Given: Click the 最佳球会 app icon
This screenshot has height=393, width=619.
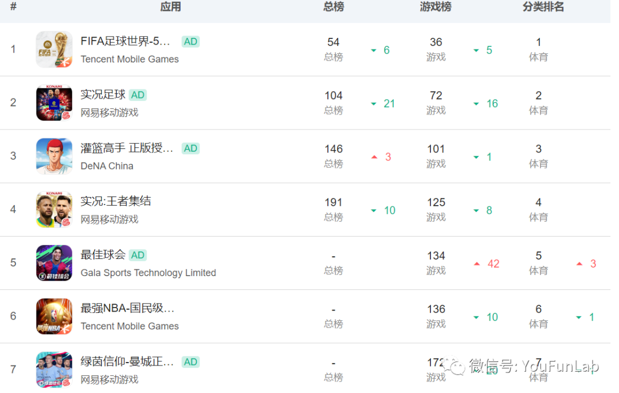Looking at the screenshot, I should tap(54, 263).
